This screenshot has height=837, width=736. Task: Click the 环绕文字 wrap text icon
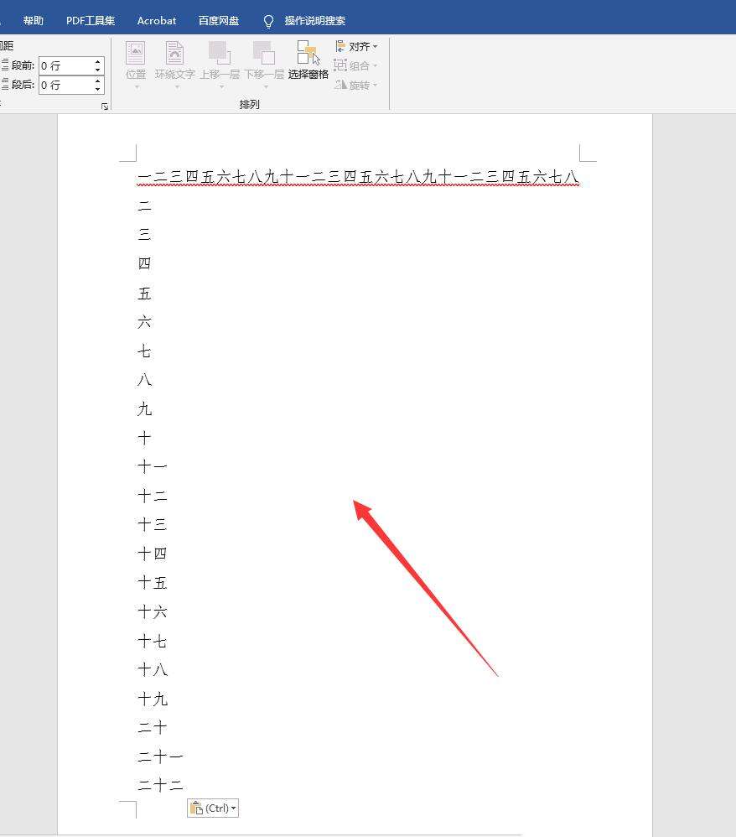pyautogui.click(x=174, y=54)
